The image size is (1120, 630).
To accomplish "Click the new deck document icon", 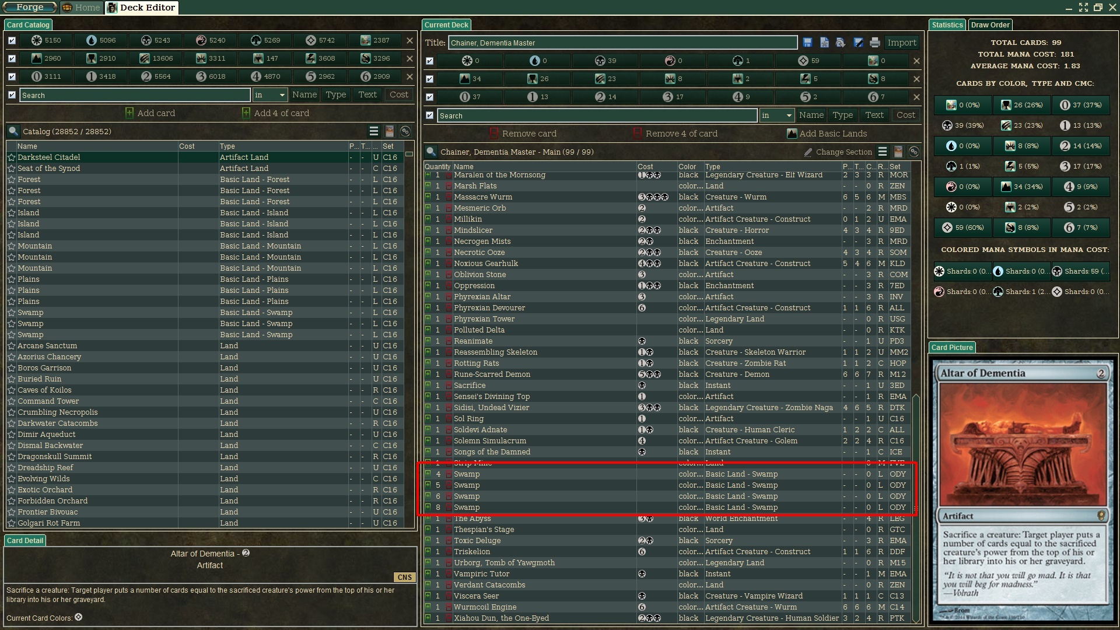I will (824, 43).
